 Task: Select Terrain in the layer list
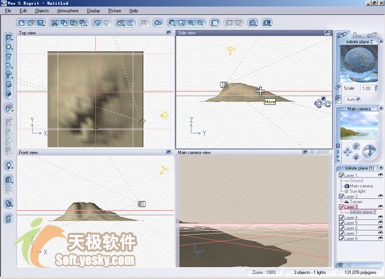click(x=356, y=202)
